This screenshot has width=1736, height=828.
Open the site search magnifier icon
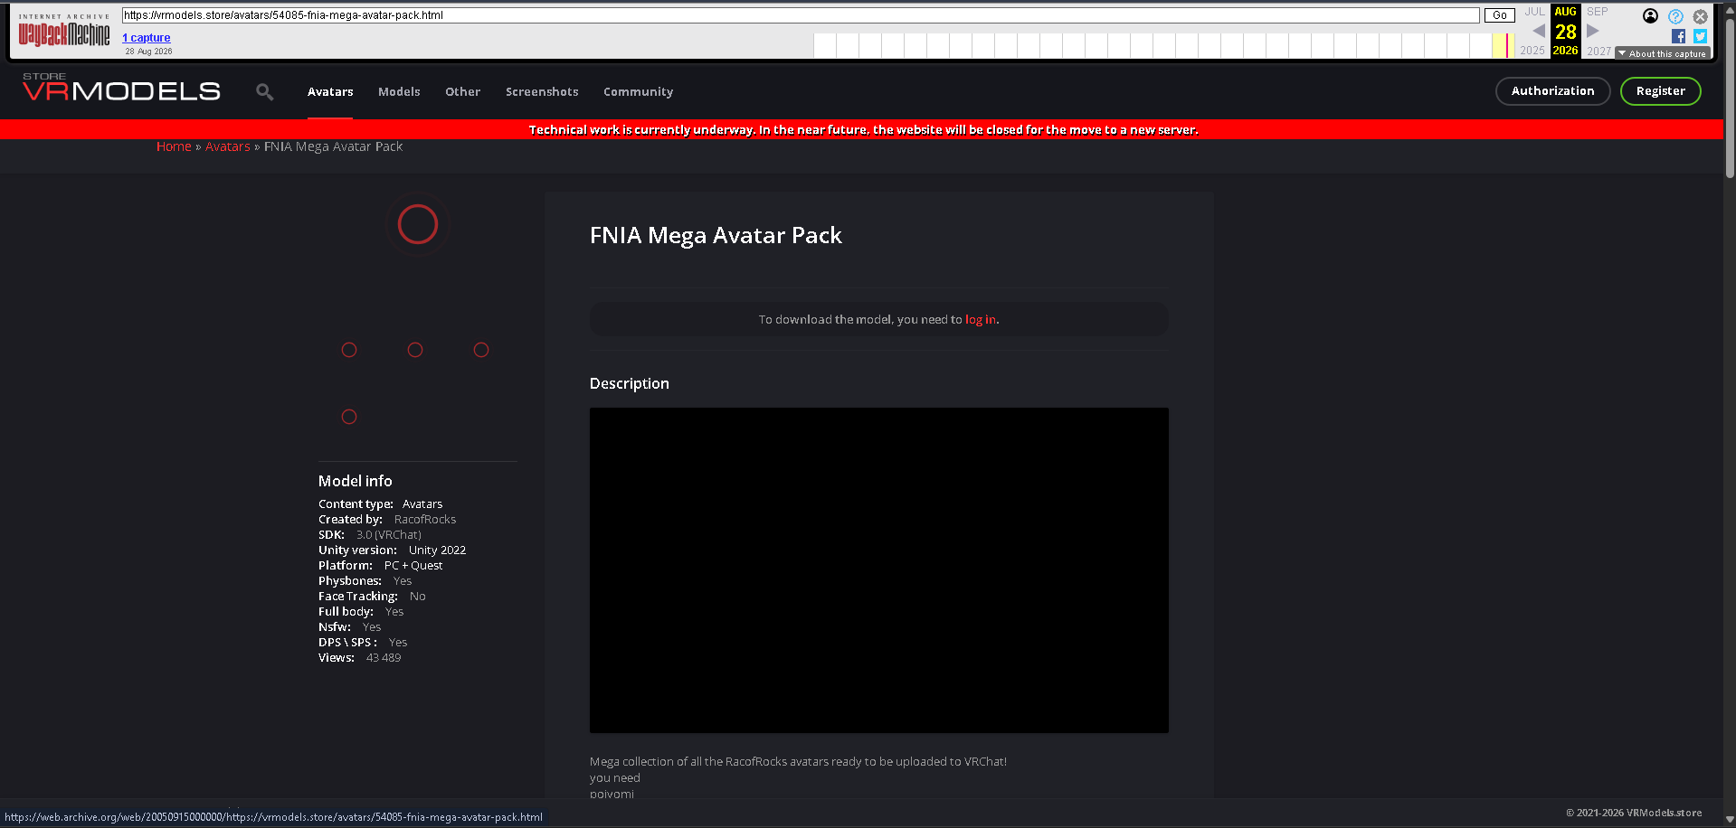[264, 91]
